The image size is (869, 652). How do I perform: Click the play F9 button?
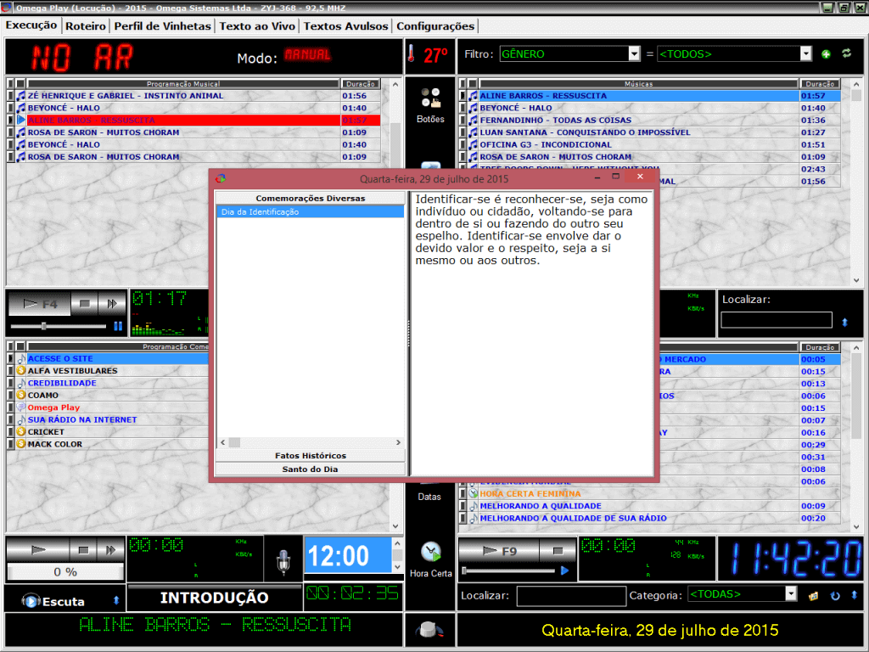[x=499, y=550]
